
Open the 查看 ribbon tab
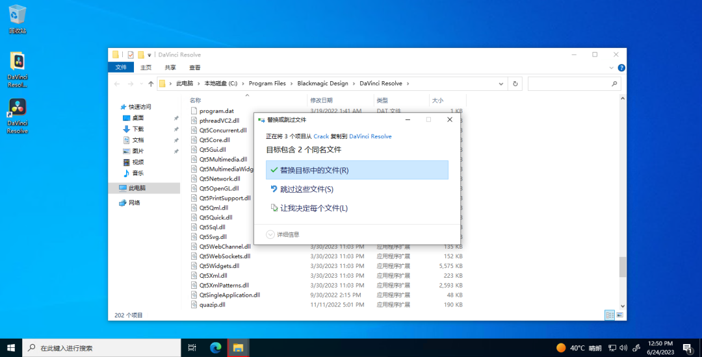(x=194, y=68)
